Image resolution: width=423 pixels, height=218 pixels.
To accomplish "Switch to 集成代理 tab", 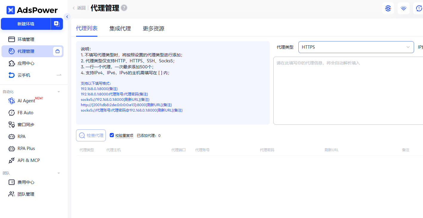I will click(120, 29).
